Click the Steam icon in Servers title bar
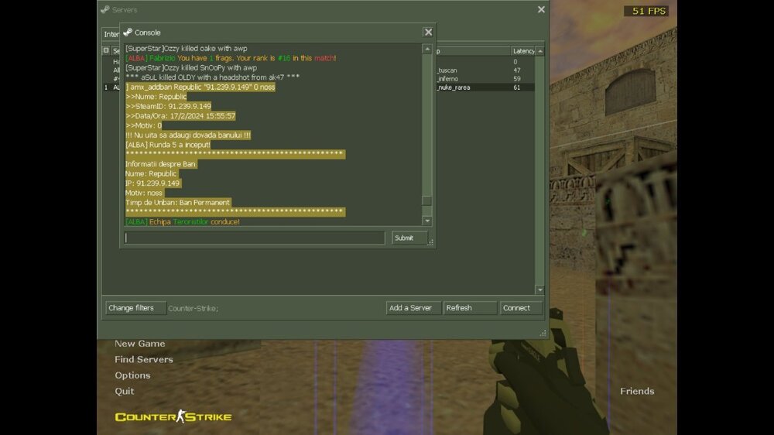The image size is (774, 435). (105, 10)
